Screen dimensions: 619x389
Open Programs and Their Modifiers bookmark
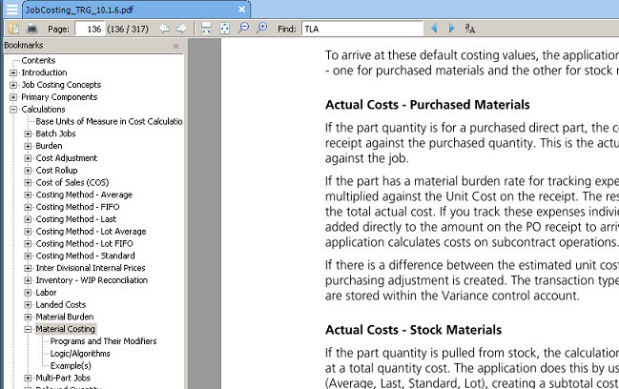tap(103, 341)
